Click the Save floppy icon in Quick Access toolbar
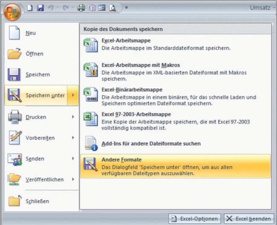 [40, 8]
